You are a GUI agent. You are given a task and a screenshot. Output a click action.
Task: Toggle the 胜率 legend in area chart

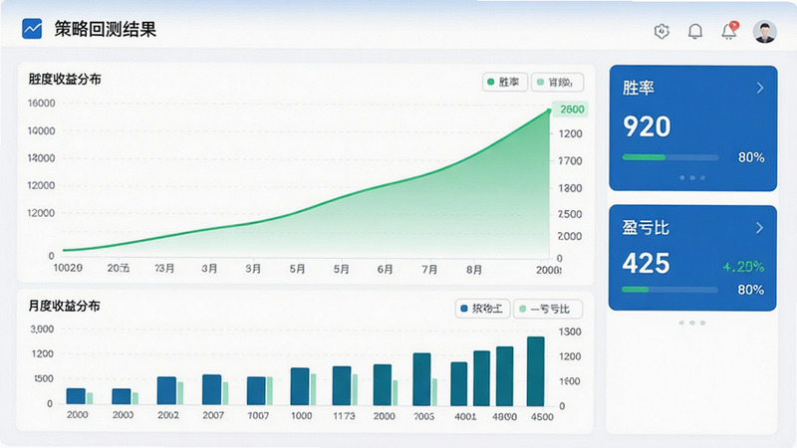(x=505, y=82)
